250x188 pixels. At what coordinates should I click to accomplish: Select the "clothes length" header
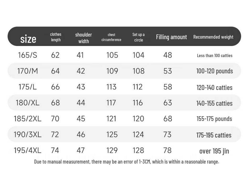click(56, 37)
